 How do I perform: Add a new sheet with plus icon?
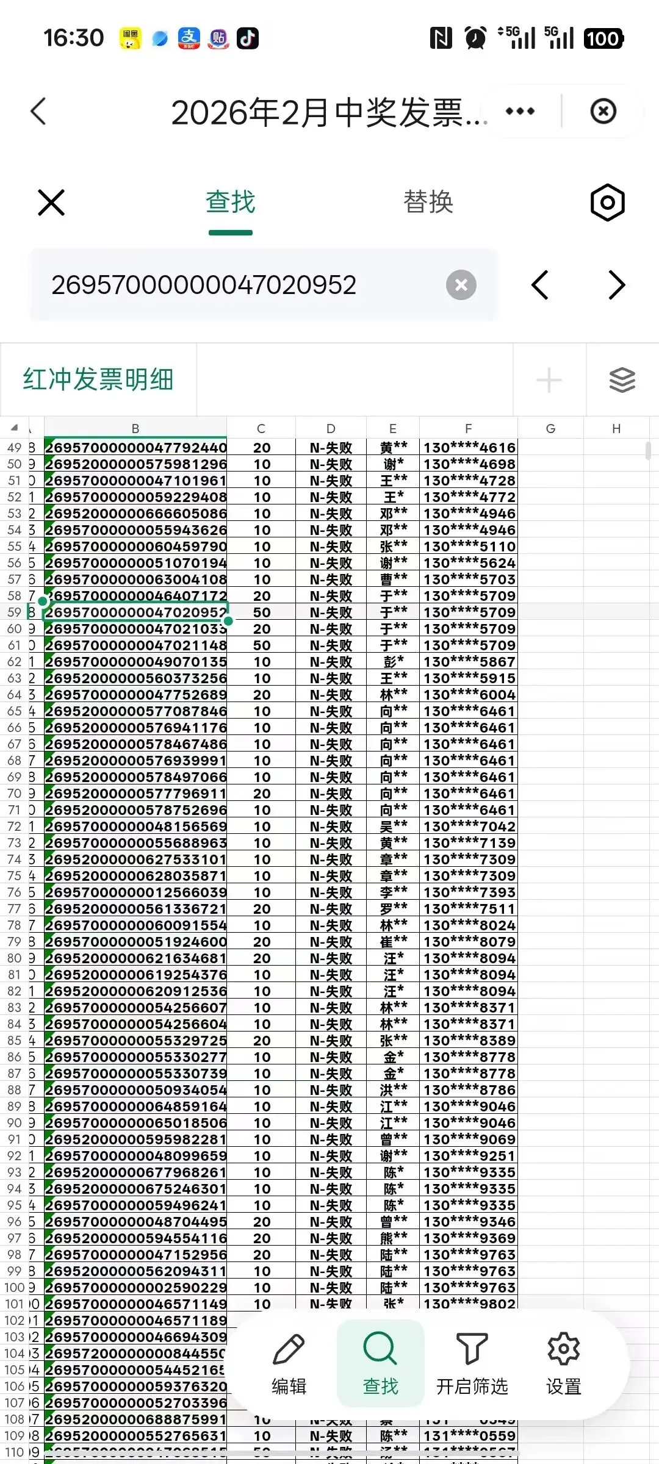[549, 381]
